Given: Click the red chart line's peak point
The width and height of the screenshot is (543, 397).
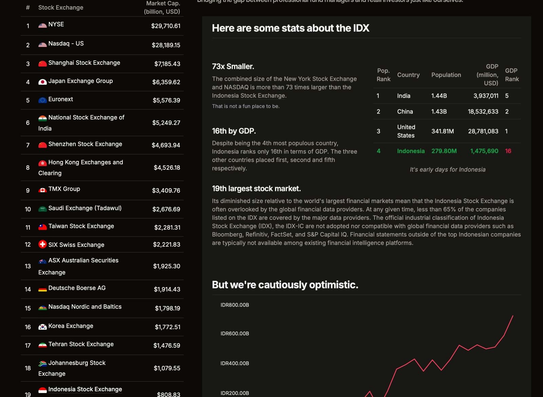Looking at the screenshot, I should pos(513,316).
